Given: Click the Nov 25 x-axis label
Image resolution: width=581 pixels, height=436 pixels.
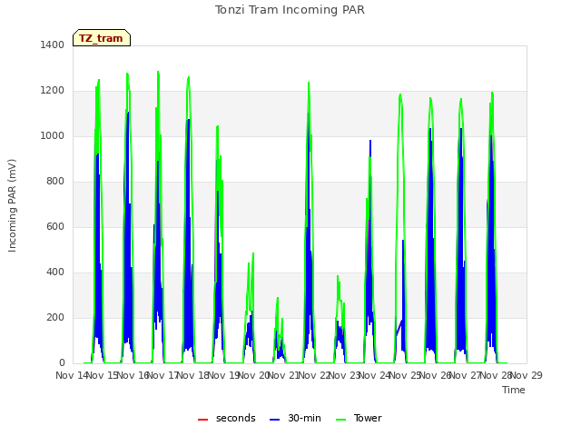Looking at the screenshot, I should click(x=405, y=375).
